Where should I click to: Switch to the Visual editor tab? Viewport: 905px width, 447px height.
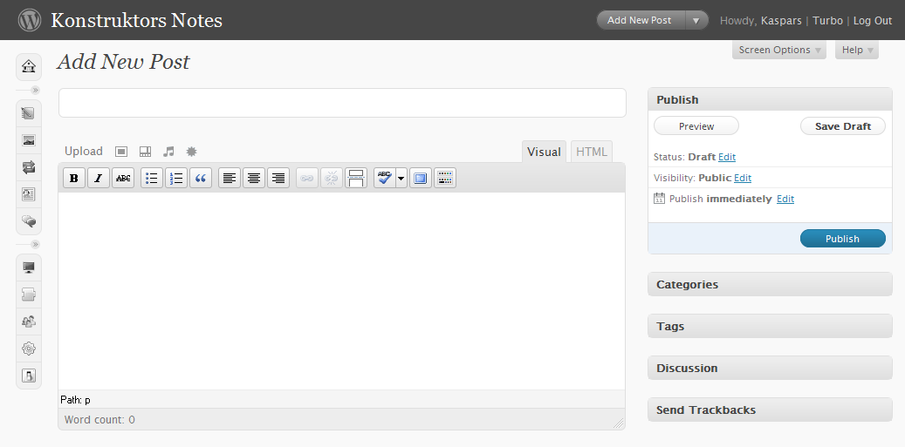[x=544, y=152]
